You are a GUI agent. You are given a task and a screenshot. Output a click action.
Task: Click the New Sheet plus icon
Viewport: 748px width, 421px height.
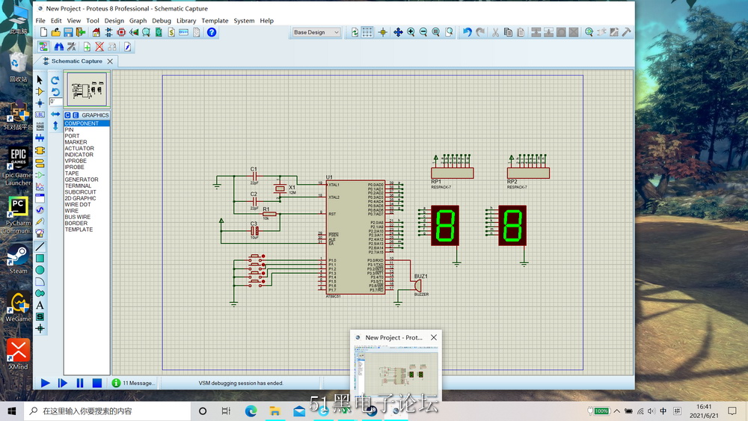[87, 46]
